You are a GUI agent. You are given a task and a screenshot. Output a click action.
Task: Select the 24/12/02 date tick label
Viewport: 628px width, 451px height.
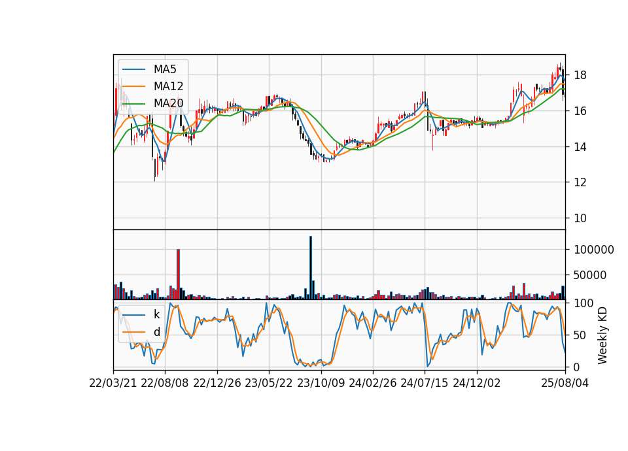coord(477,383)
